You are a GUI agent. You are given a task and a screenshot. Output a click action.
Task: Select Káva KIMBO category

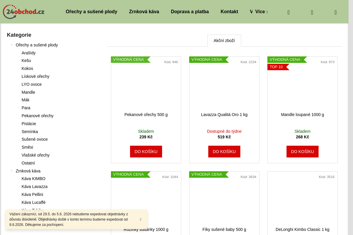pos(34,179)
